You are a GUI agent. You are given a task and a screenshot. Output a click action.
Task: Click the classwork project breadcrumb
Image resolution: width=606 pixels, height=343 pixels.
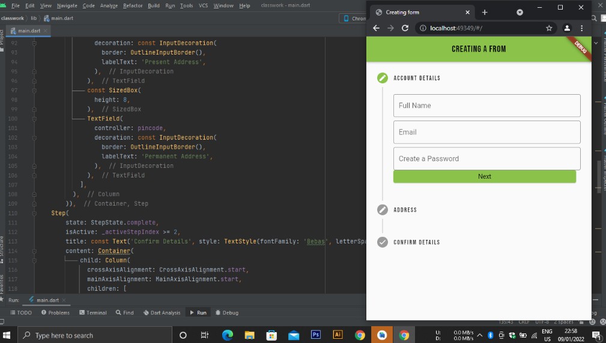(13, 18)
